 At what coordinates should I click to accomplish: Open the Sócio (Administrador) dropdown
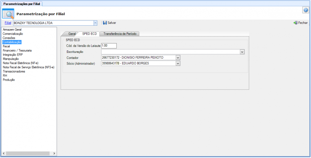(178, 63)
